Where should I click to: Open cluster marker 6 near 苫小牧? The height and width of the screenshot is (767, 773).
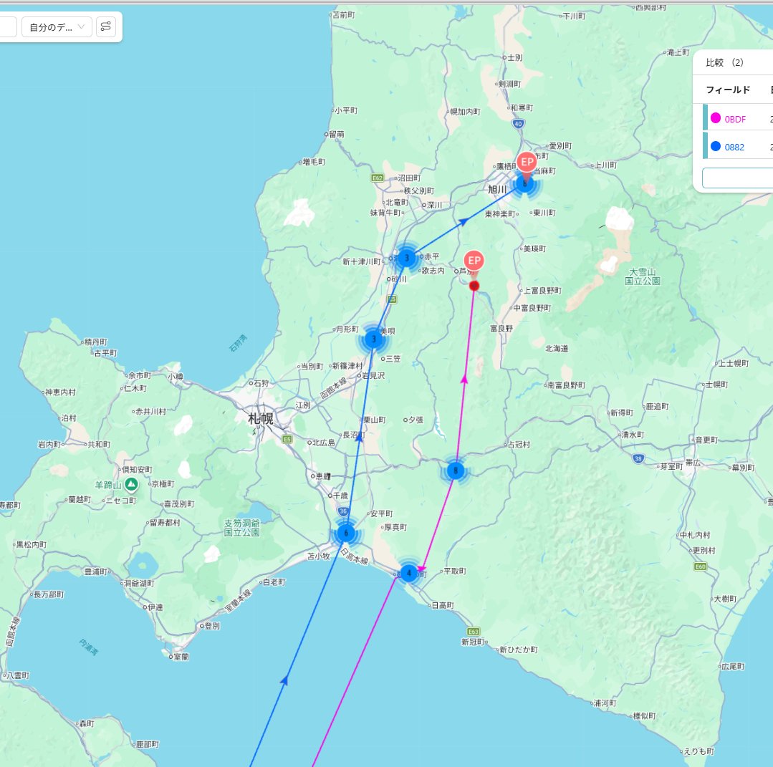pyautogui.click(x=346, y=533)
